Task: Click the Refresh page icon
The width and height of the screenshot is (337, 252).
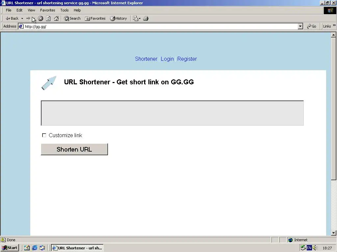Action: click(x=48, y=18)
